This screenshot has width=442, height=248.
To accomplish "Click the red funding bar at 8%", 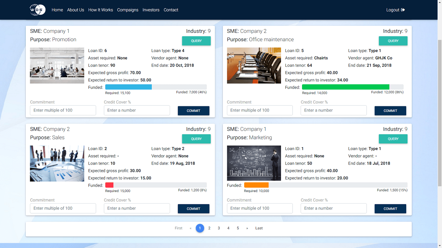I will click(109, 185).
